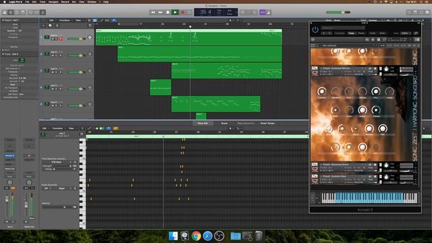Toggle the metronome click button
Screen dimensions: 432x243
pos(269,12)
